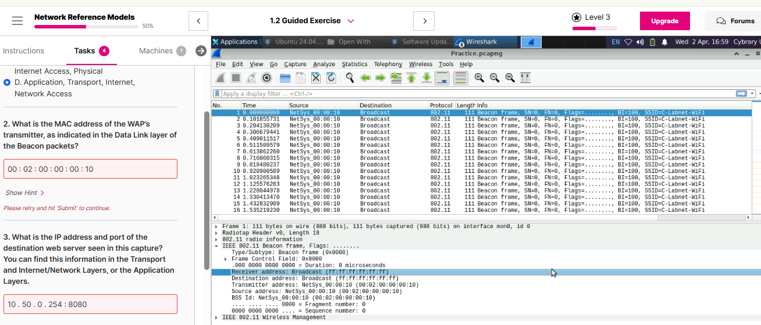The height and width of the screenshot is (325, 761).
Task: Click the resize columns icon
Action: [525, 78]
